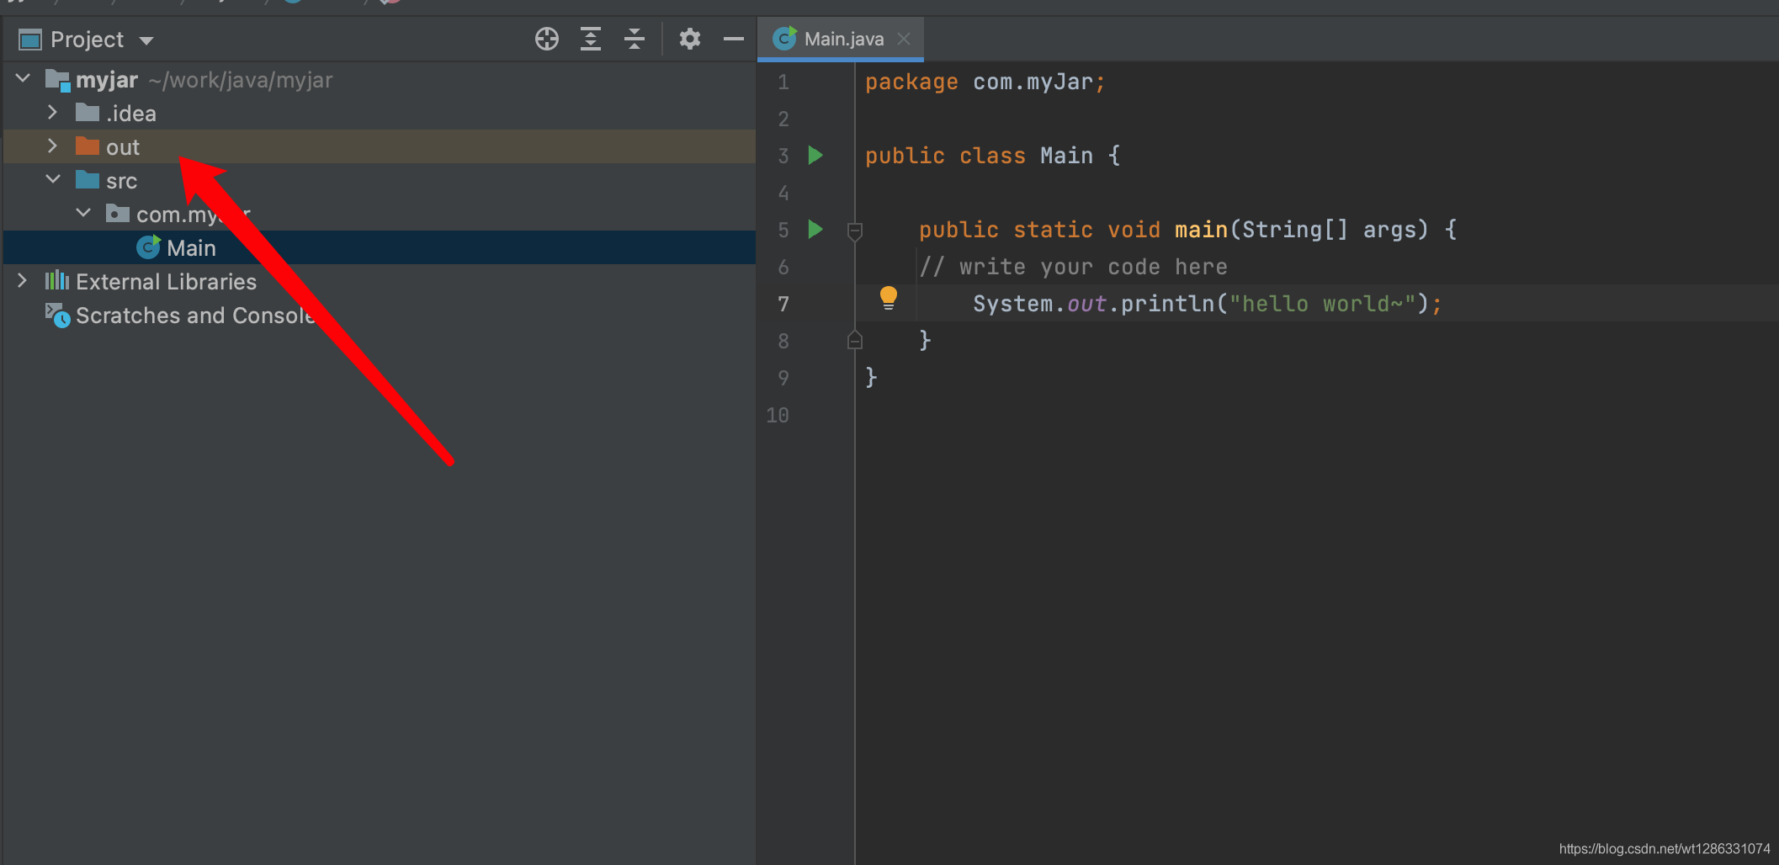Run the Main class using gutter arrow on line 3

tap(815, 156)
